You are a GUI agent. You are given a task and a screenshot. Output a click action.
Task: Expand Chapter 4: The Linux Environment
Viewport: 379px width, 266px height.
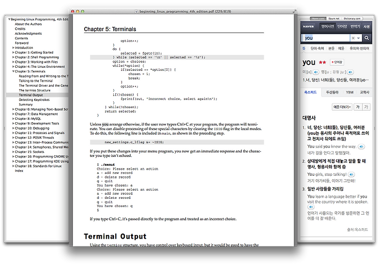pyautogui.click(x=13, y=67)
